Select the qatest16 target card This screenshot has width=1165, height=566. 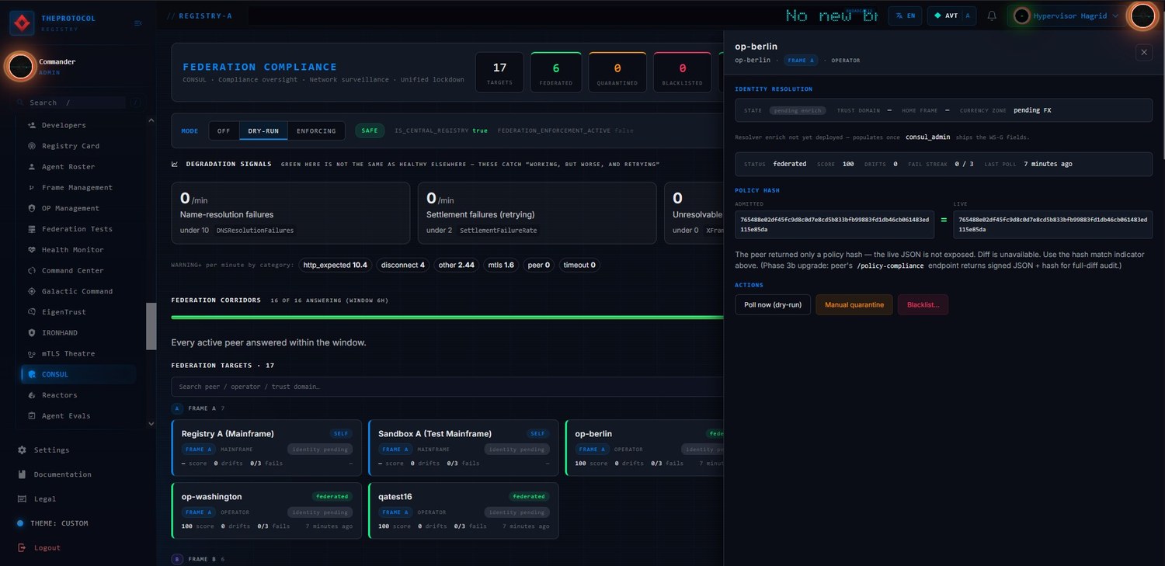(463, 511)
